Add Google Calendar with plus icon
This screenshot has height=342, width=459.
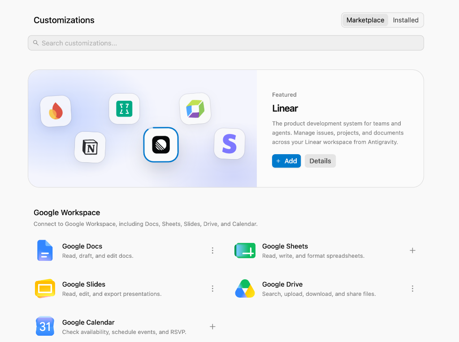212,326
